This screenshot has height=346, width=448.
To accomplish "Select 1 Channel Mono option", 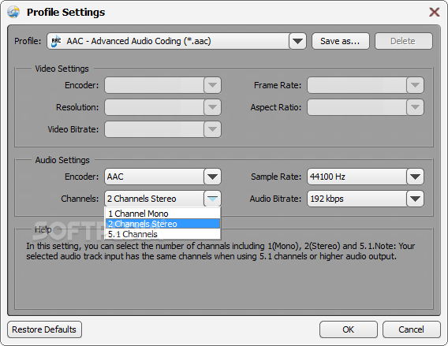I will 162,214.
